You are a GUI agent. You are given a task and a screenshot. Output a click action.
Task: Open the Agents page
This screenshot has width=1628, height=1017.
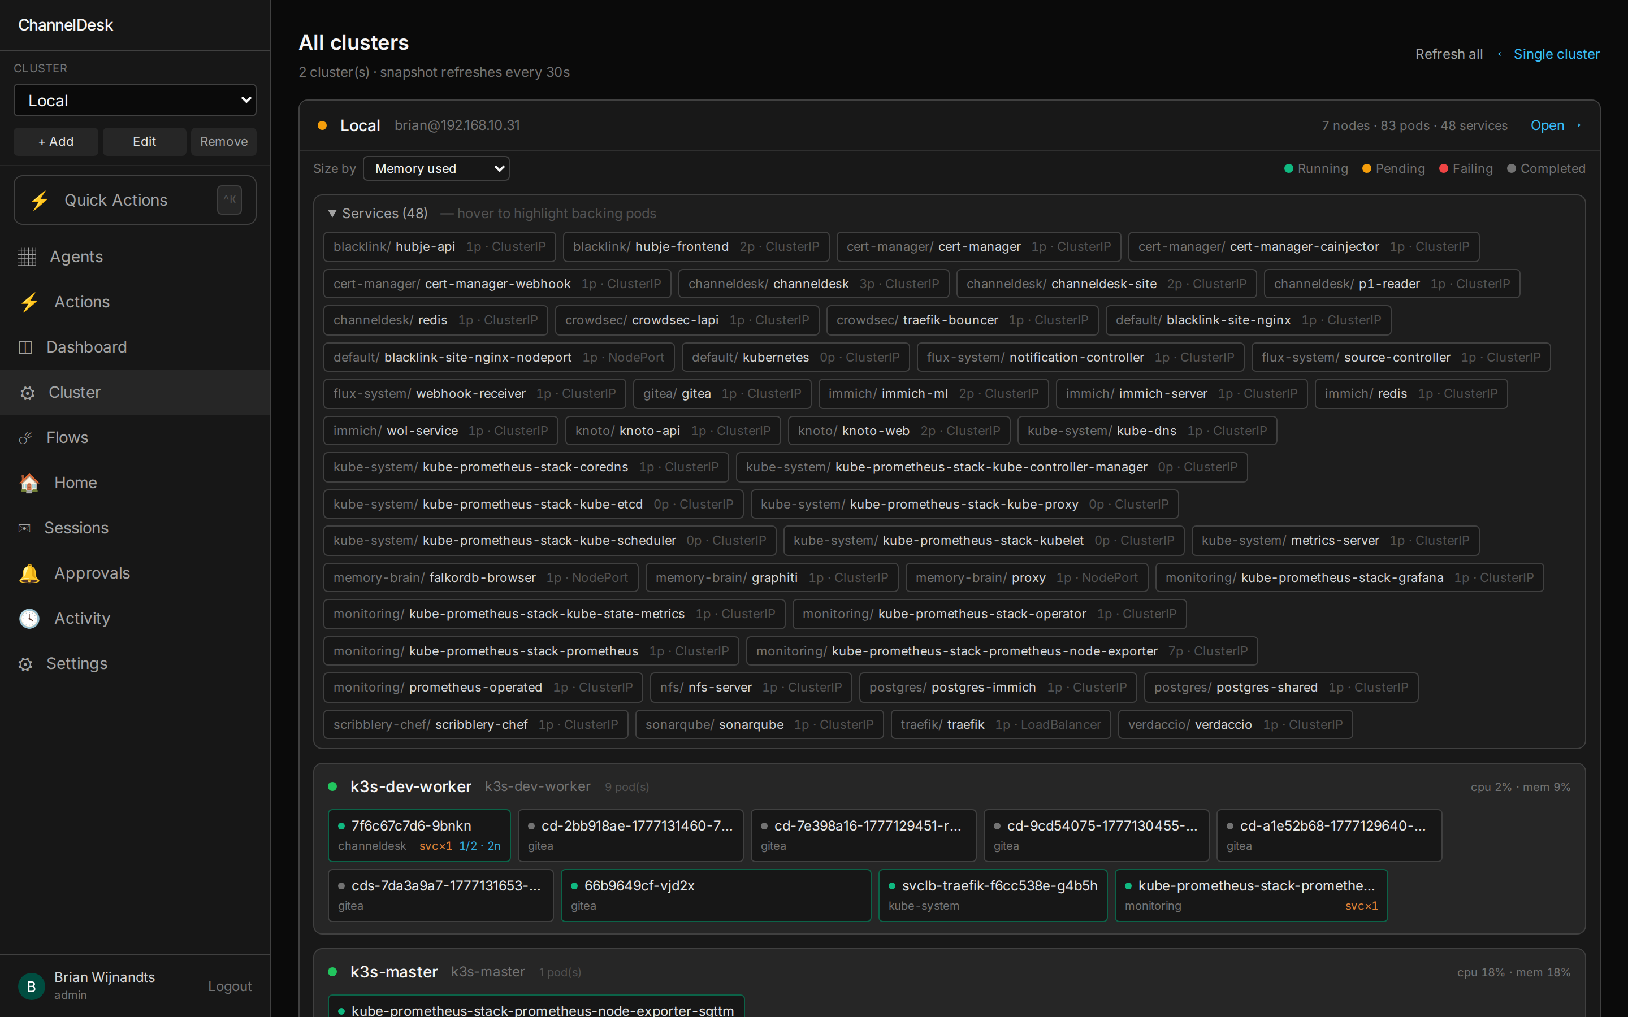[x=135, y=257]
